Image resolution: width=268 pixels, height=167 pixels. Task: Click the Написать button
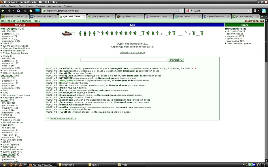pyautogui.click(x=176, y=60)
